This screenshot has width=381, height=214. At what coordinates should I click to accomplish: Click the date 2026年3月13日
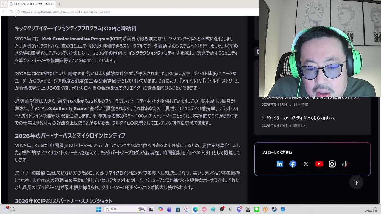pyautogui.click(x=274, y=105)
